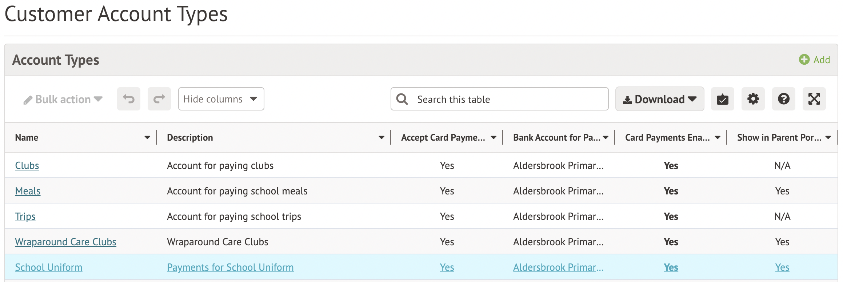The image size is (843, 282).
Task: Open the Meals account type link
Action: 28,191
